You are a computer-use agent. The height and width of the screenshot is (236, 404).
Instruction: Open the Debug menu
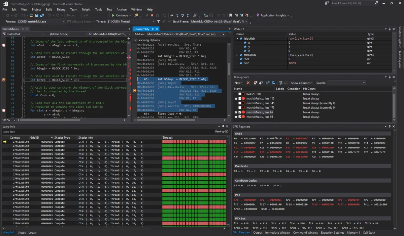[61, 9]
